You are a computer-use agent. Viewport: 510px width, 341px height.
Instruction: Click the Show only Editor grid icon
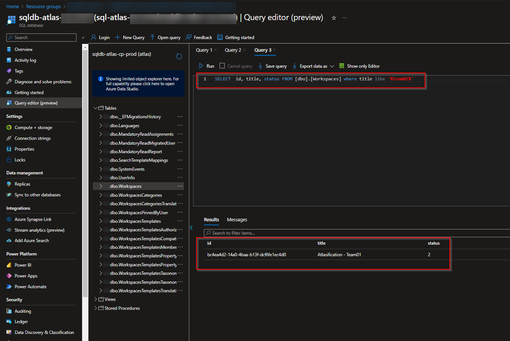pos(342,66)
